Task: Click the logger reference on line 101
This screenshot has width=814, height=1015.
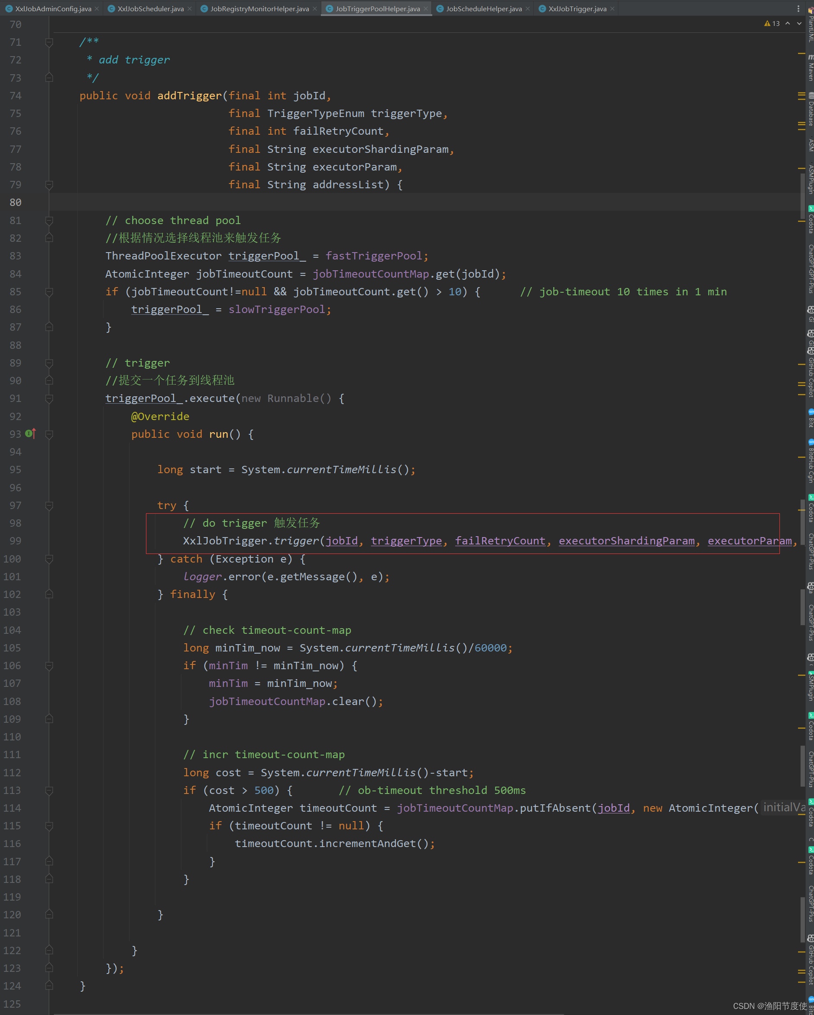Action: tap(203, 577)
